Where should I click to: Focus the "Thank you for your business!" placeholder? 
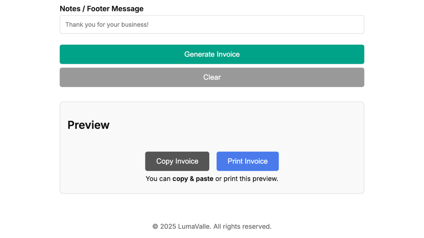tap(107, 25)
